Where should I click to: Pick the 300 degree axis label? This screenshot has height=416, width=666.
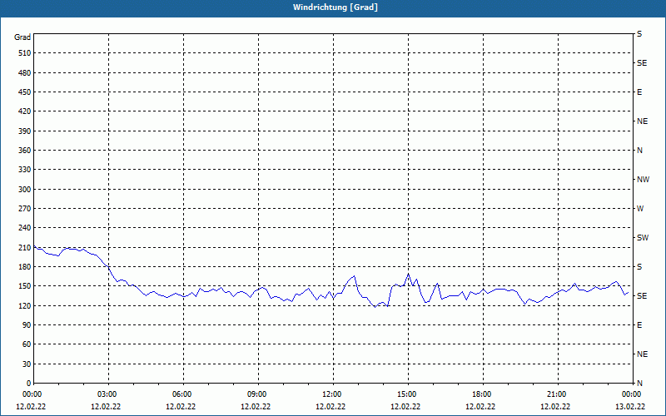tap(25, 190)
